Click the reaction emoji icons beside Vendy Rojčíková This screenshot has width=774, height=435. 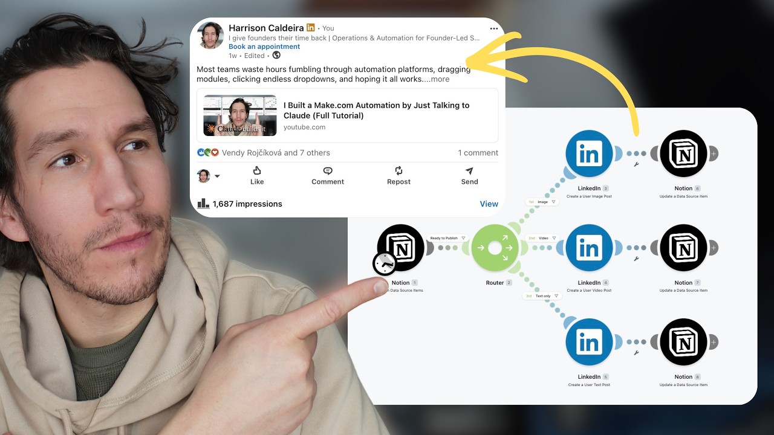[208, 153]
